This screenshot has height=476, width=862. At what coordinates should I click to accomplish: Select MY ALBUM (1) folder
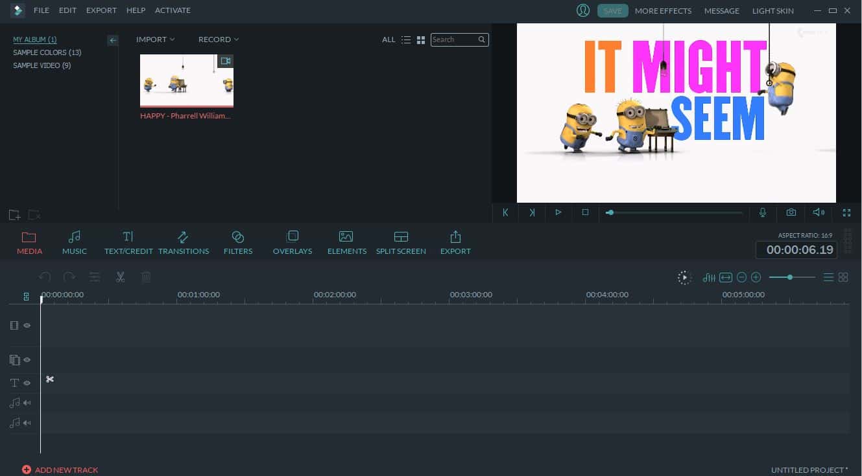[35, 40]
